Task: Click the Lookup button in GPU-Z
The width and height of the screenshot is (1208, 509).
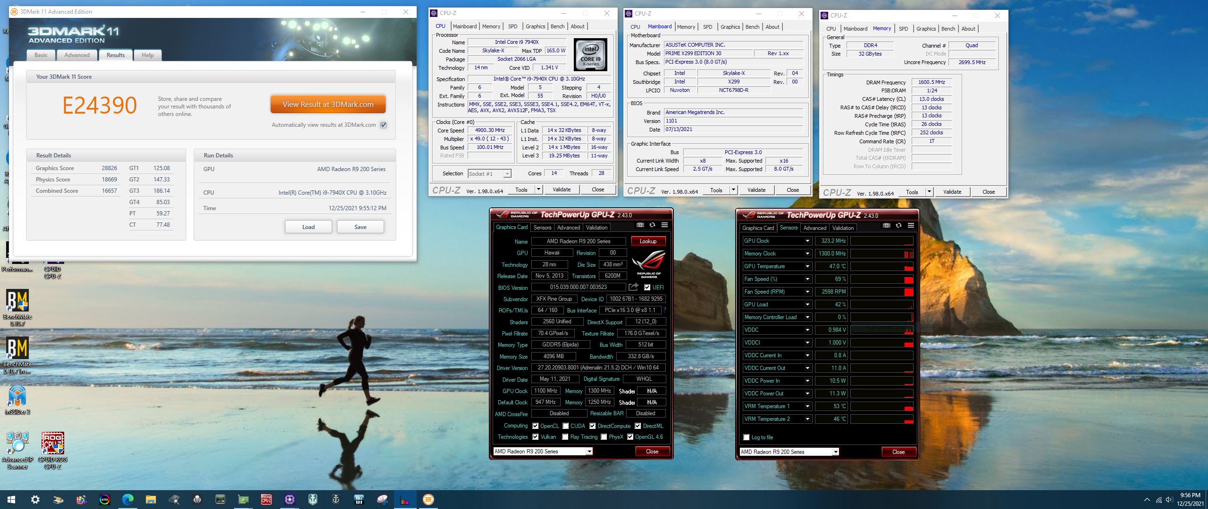Action: (648, 241)
